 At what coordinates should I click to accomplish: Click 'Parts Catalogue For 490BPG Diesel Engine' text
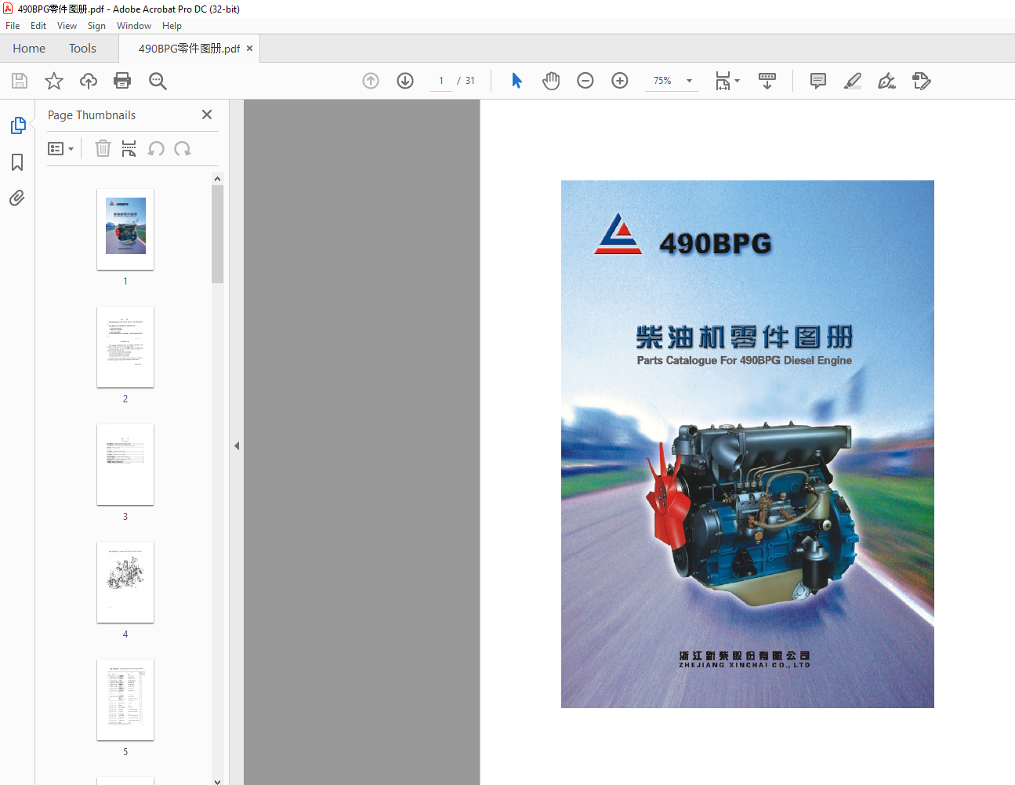click(744, 361)
